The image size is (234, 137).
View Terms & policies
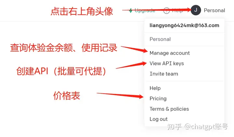[169, 109]
